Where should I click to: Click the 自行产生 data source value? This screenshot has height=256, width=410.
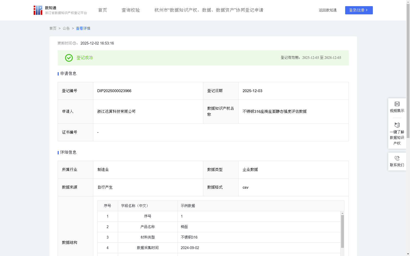[x=105, y=187]
